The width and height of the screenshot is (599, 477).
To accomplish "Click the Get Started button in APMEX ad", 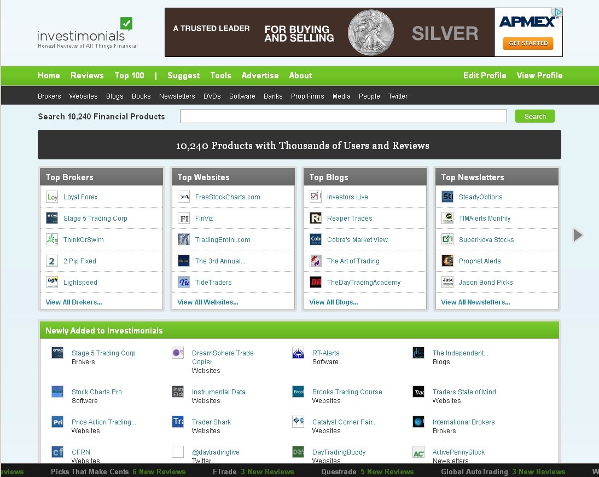I will point(528,43).
